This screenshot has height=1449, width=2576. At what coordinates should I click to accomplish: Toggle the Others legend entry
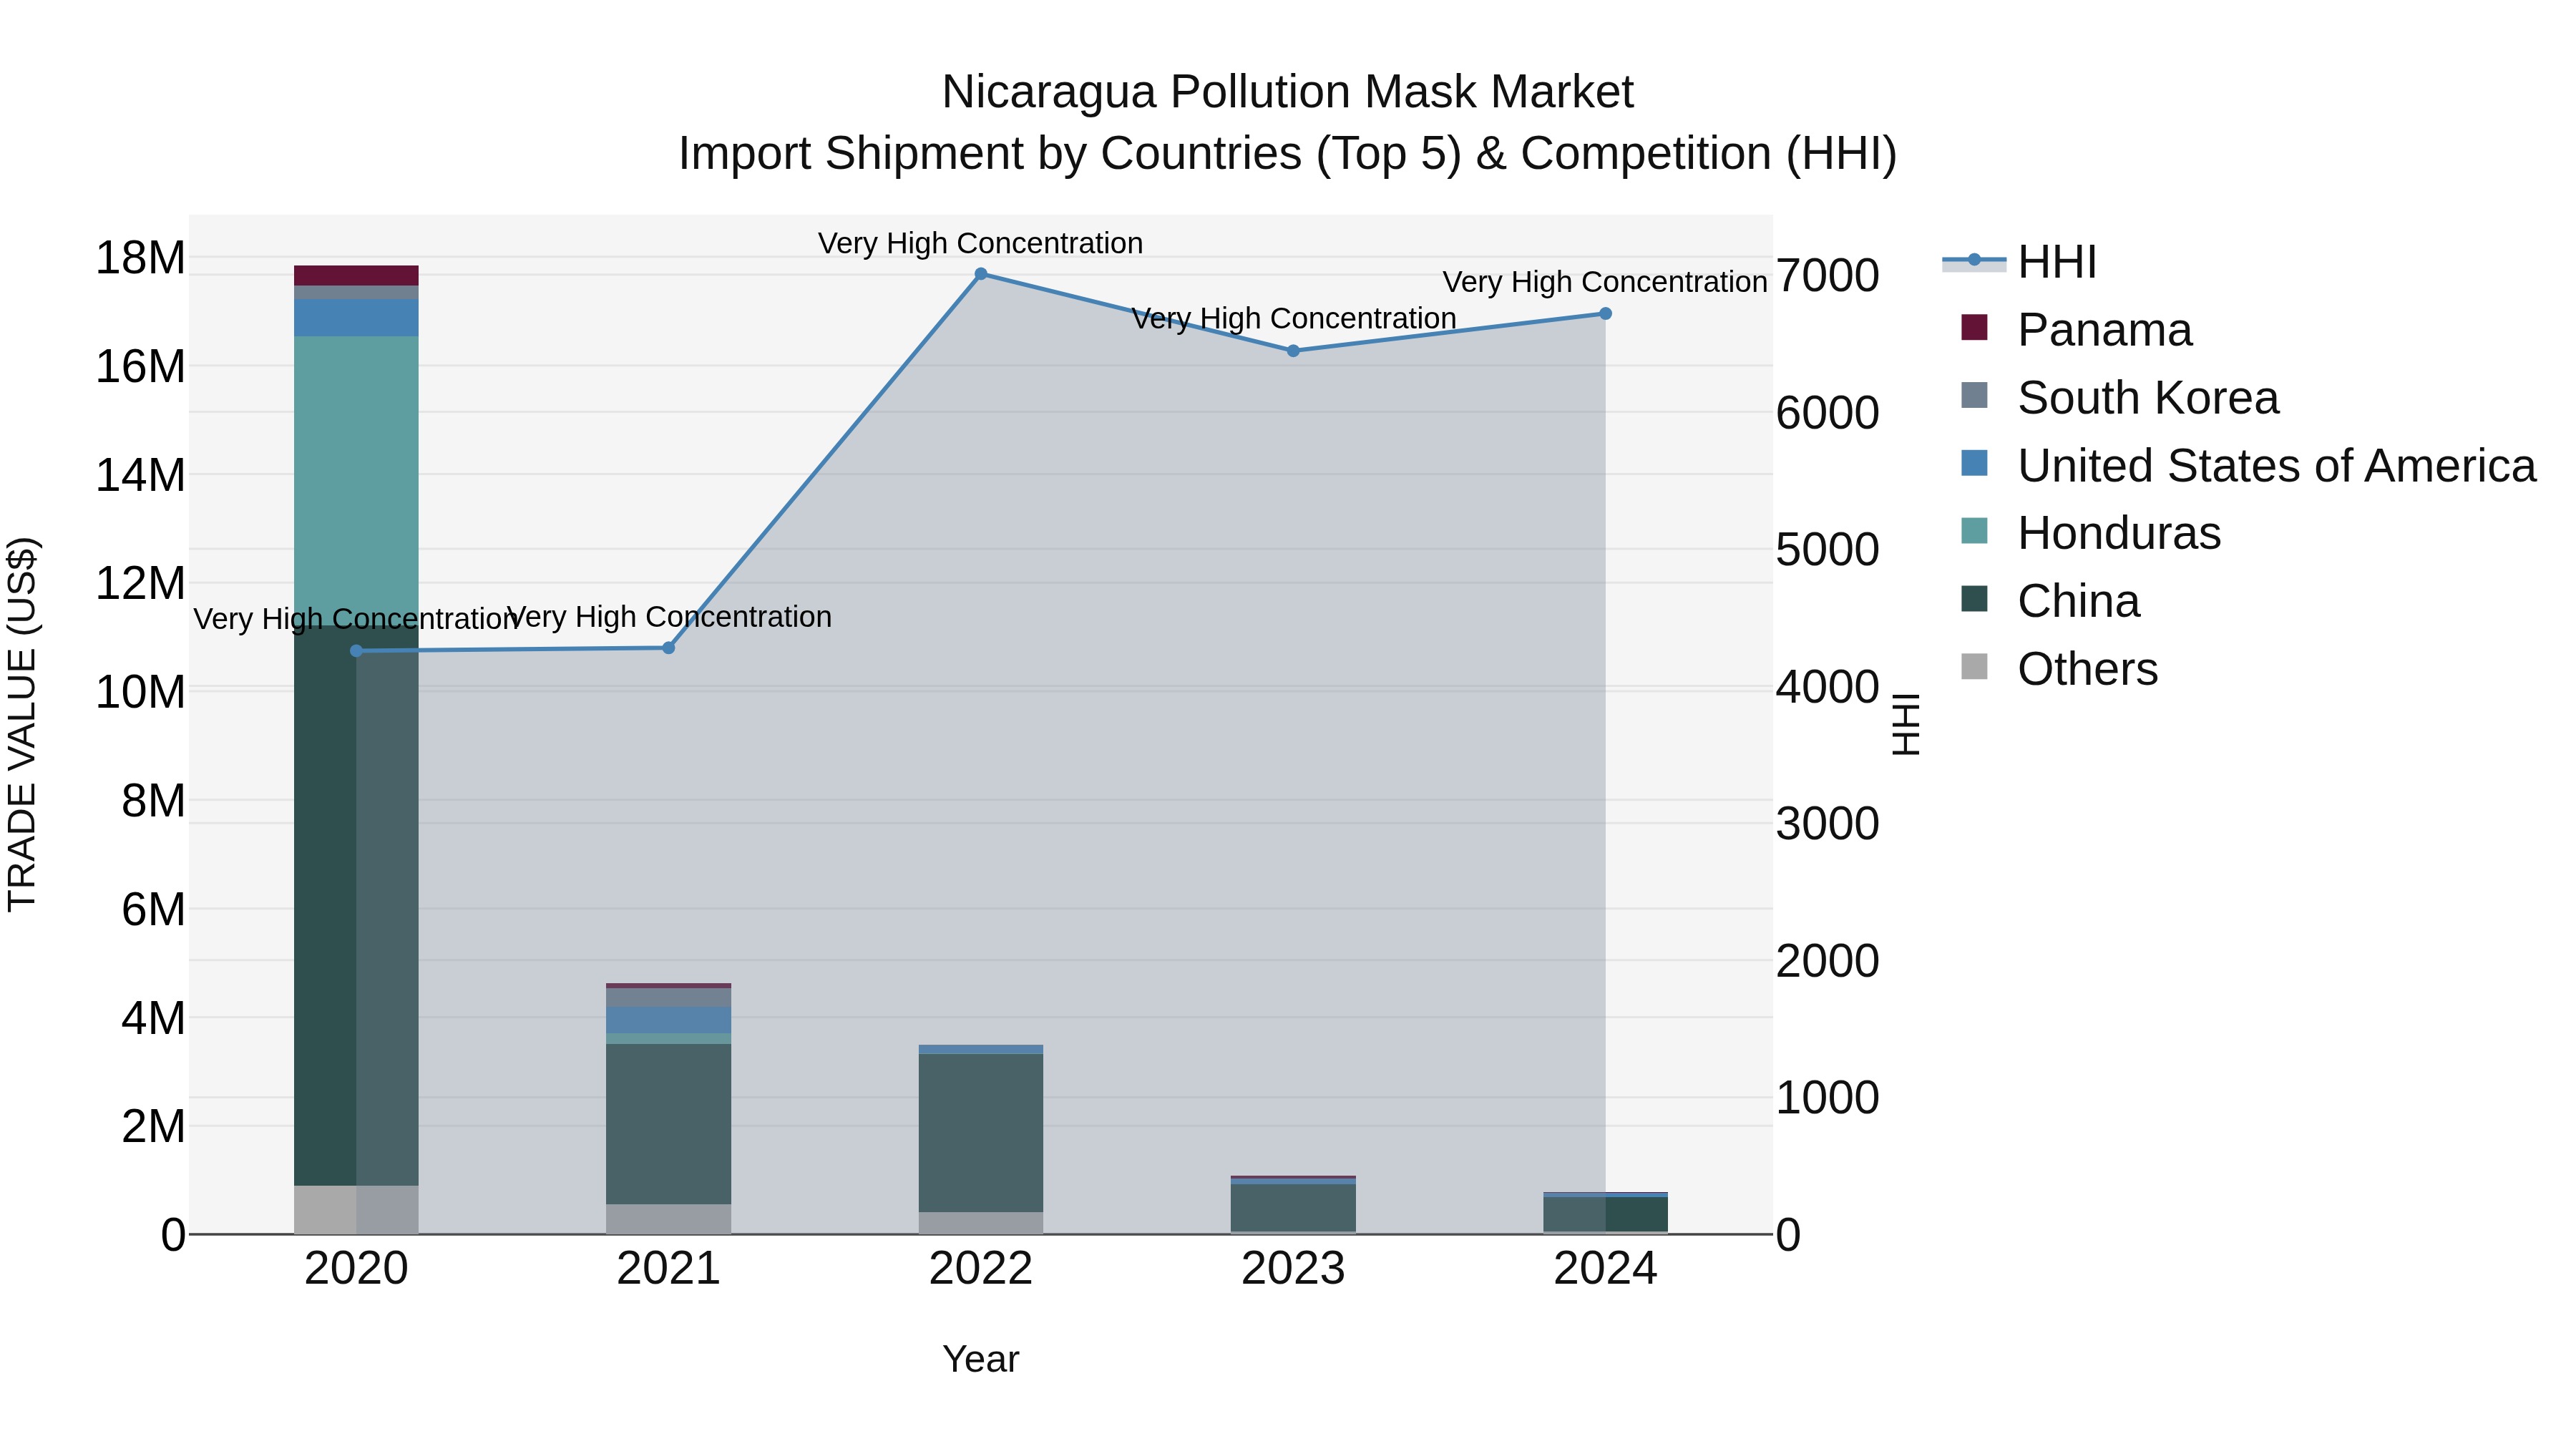pyautogui.click(x=2059, y=669)
